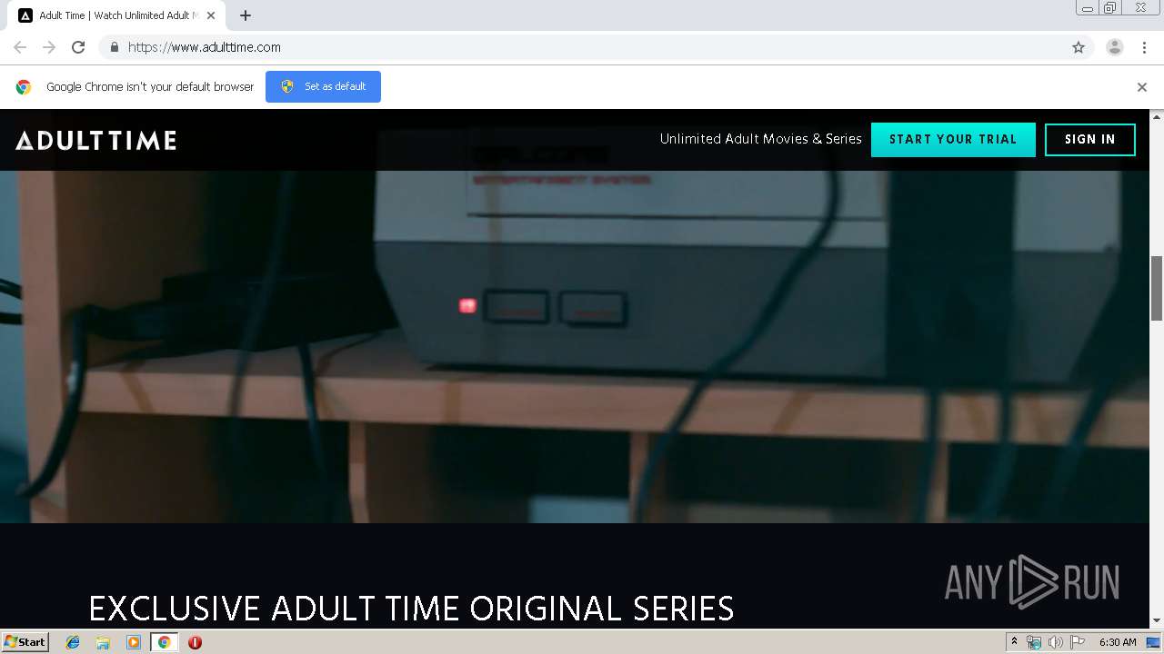The height and width of the screenshot is (654, 1164).
Task: Open Chrome's three-dot menu
Action: 1144,47
